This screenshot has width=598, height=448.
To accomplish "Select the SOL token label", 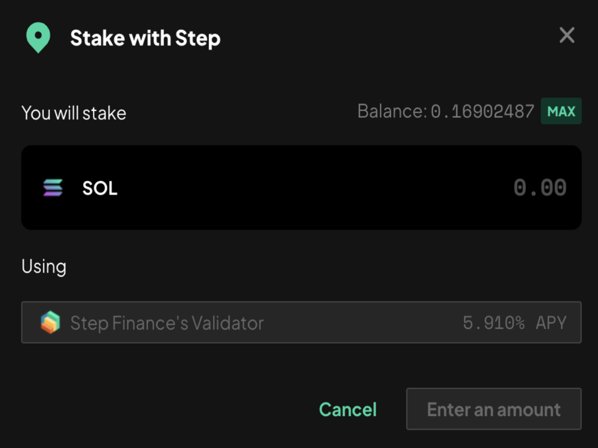I will tap(100, 188).
